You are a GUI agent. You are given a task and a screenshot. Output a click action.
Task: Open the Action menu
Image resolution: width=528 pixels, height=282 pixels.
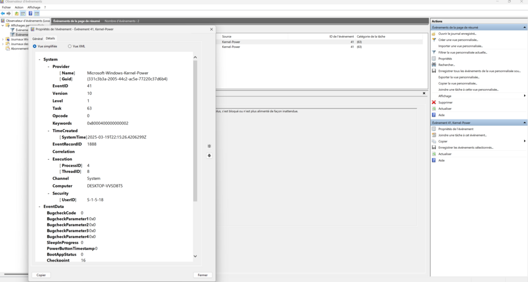tap(19, 7)
